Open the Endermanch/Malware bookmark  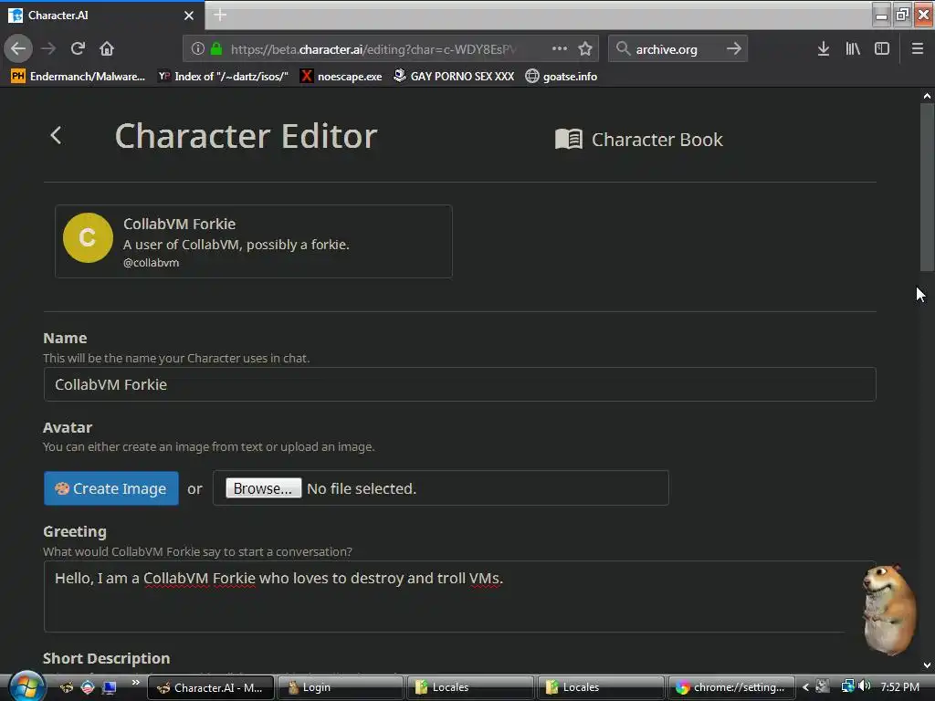(x=79, y=77)
